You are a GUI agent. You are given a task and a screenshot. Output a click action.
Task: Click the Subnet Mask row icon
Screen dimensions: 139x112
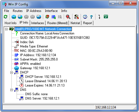[x=17, y=59]
